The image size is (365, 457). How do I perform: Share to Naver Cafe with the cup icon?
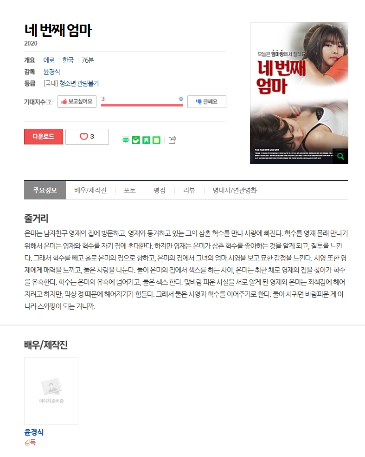pos(136,140)
